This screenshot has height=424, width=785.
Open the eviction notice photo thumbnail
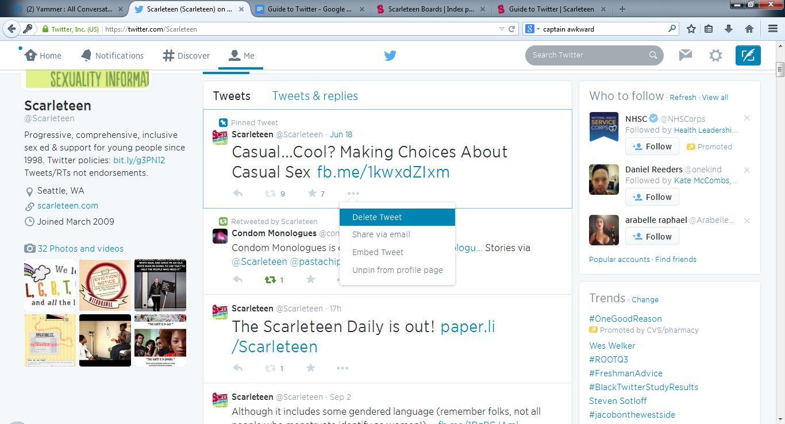(x=105, y=286)
